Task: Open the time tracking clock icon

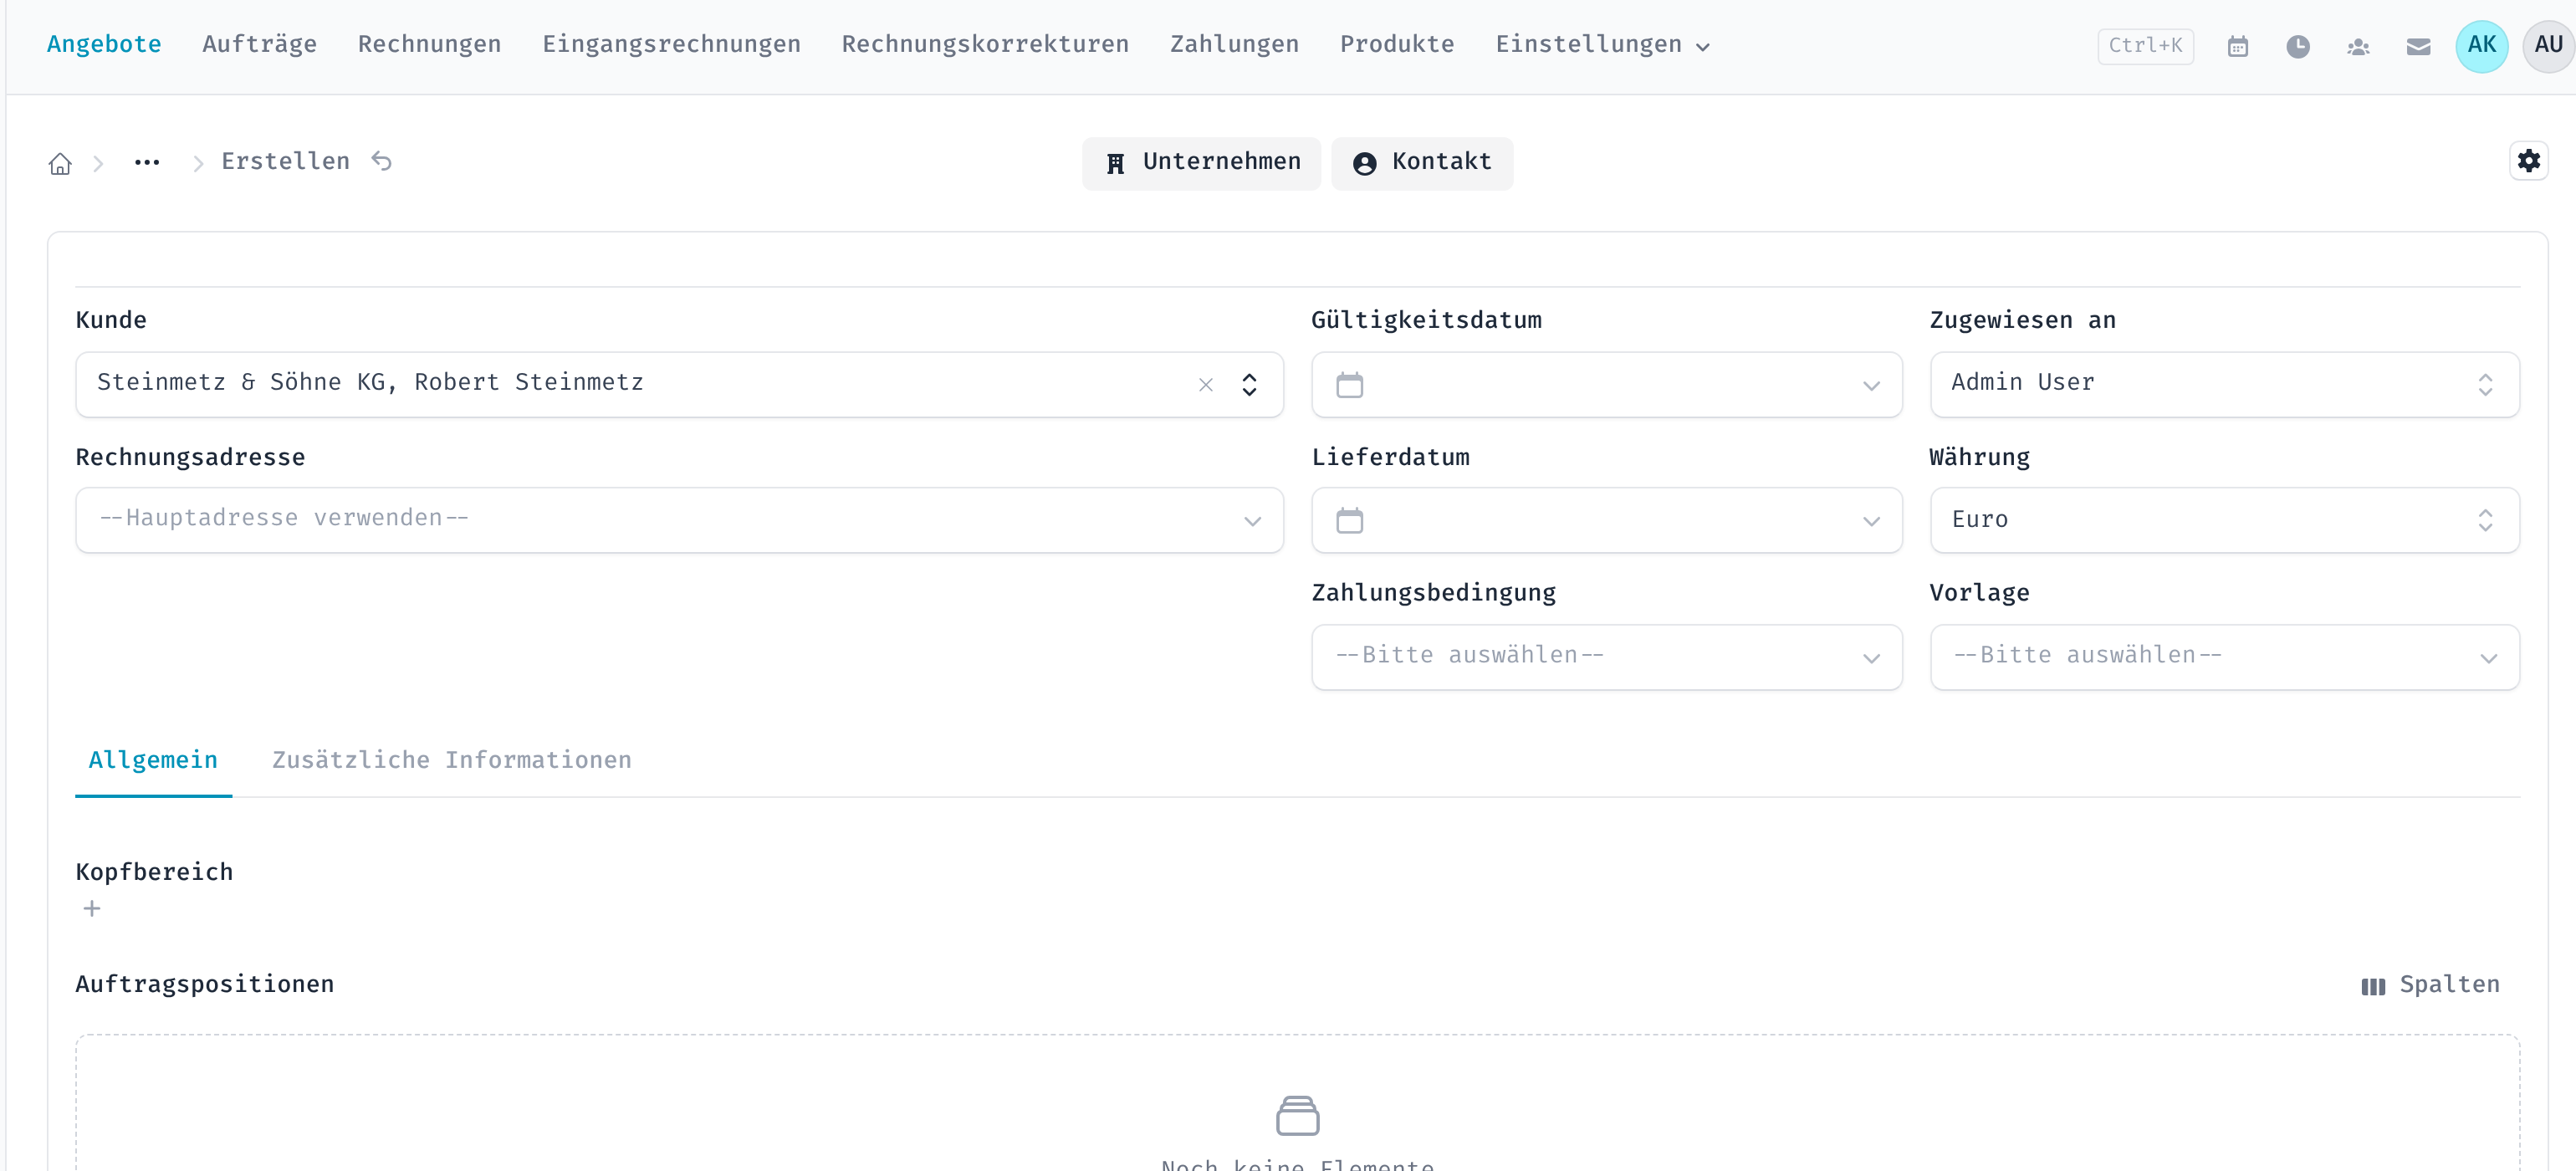Action: 2298,46
